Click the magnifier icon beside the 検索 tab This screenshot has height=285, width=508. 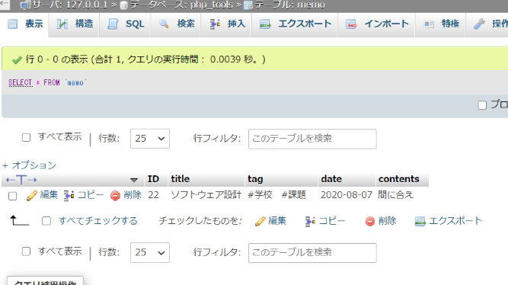[x=164, y=24]
